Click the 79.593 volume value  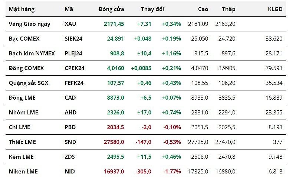pyautogui.click(x=274, y=68)
